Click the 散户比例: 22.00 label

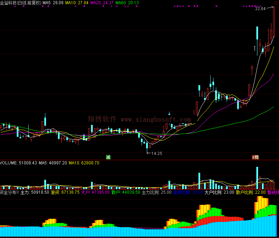[251, 192]
